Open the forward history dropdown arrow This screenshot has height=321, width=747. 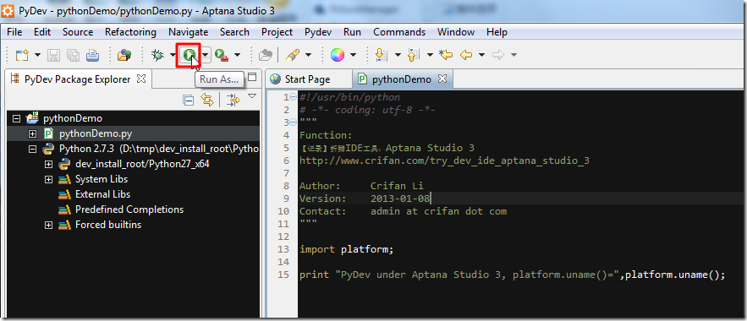pos(514,55)
